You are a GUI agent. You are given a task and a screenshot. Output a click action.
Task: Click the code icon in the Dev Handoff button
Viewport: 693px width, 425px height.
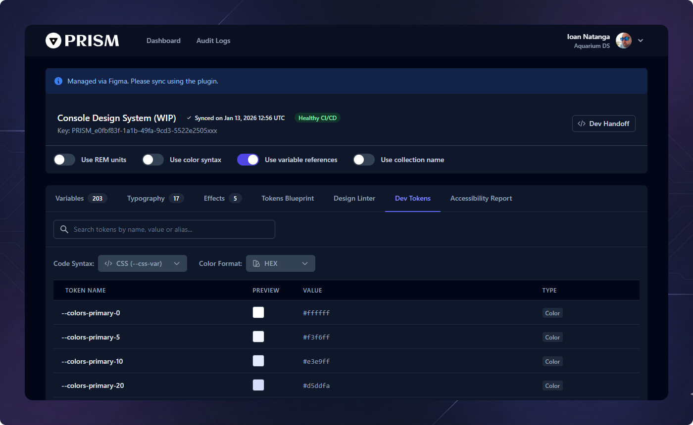click(581, 124)
